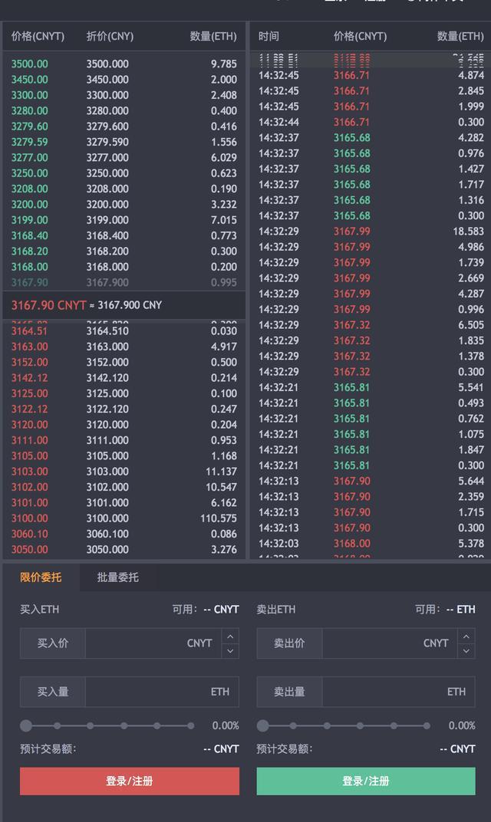This screenshot has height=822, width=491.
Task: Select bid price 3122.12 row
Action: pyautogui.click(x=124, y=409)
